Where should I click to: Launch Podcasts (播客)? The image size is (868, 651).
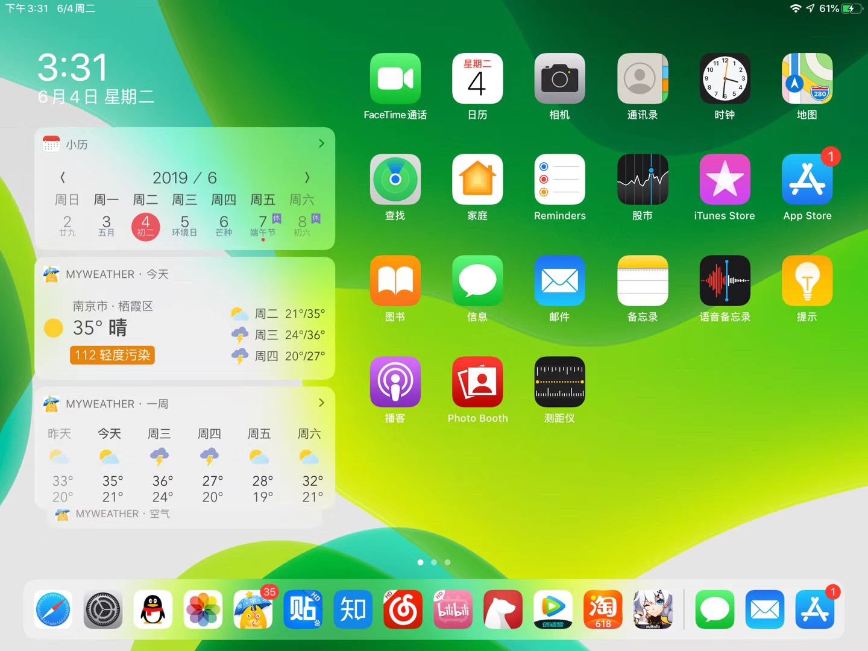[395, 382]
